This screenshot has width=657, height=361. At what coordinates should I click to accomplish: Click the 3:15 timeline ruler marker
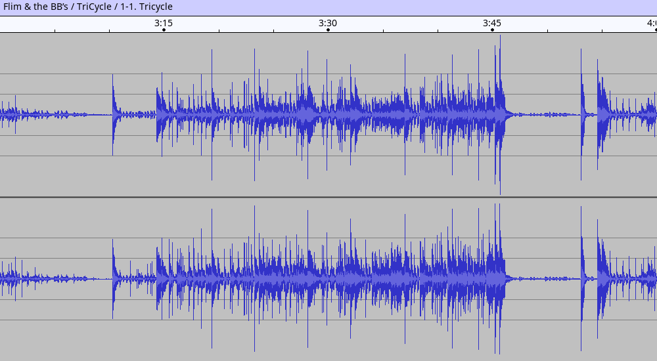tap(164, 24)
